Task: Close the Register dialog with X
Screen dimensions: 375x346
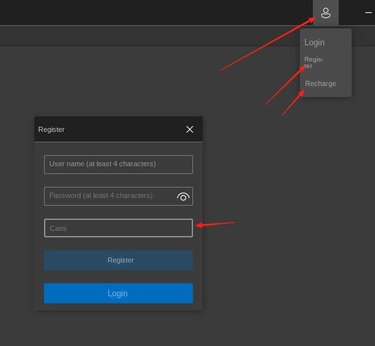Action: 190,129
